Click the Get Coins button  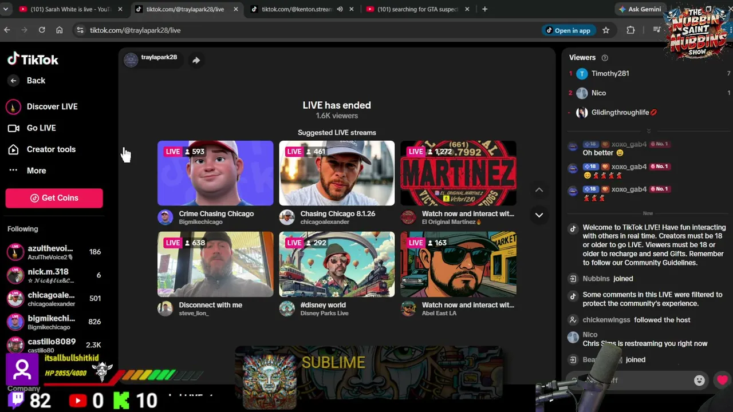click(54, 198)
